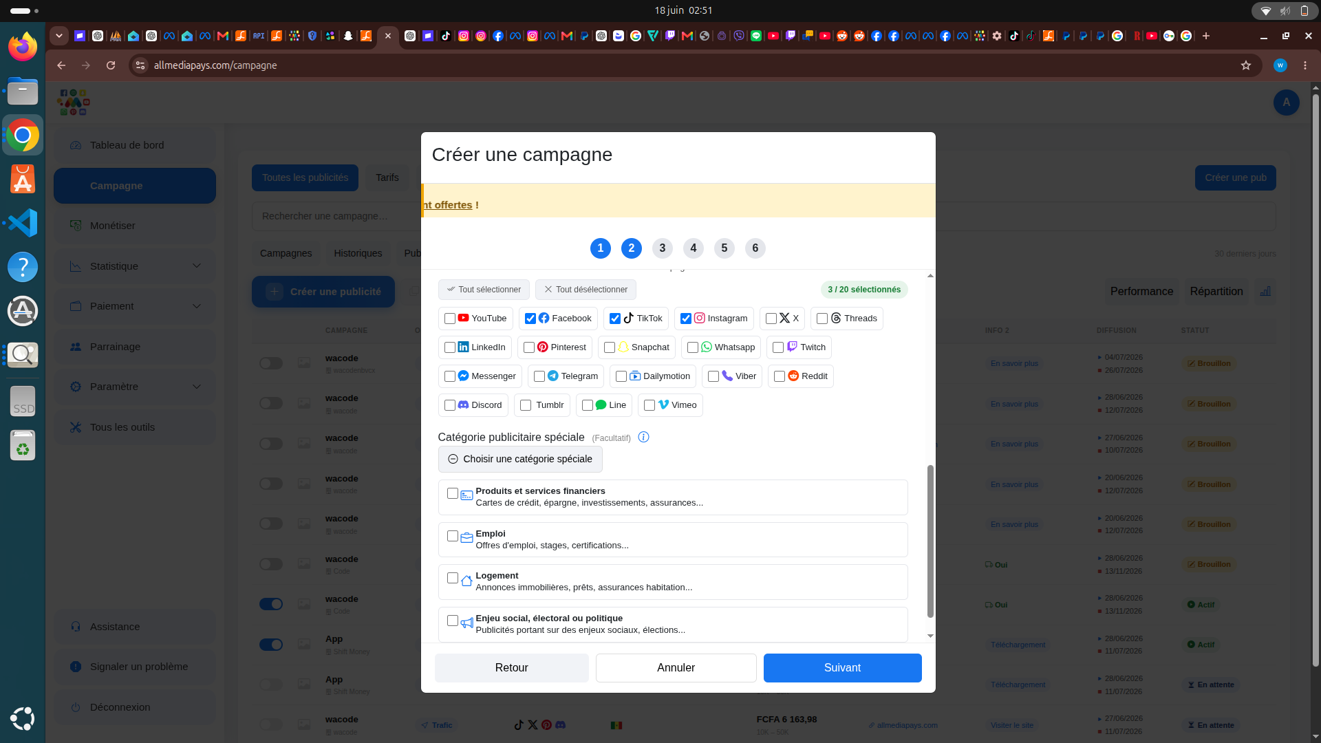The height and width of the screenshot is (743, 1321).
Task: Click the user avatar A in the header
Action: click(1287, 103)
